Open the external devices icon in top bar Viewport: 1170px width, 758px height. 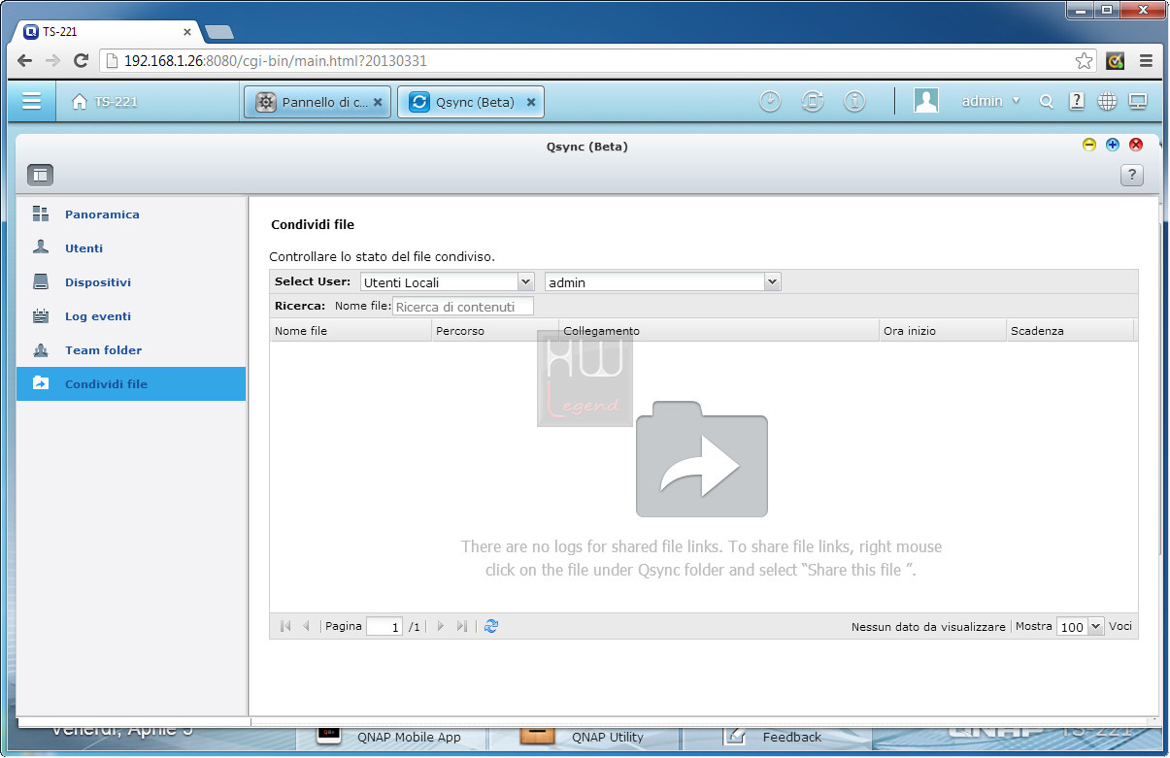pyautogui.click(x=813, y=102)
